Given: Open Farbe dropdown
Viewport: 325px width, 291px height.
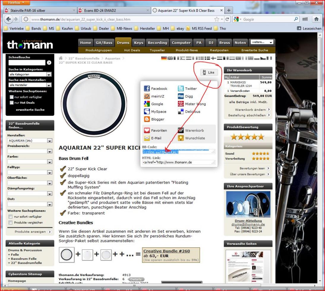Looking at the screenshot, I should [30, 162].
